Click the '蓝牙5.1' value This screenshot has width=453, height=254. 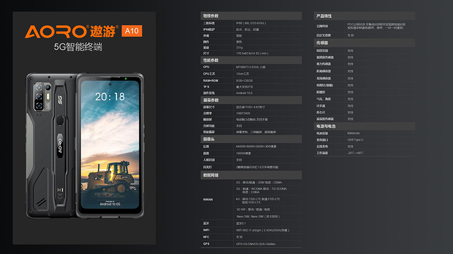(x=241, y=223)
